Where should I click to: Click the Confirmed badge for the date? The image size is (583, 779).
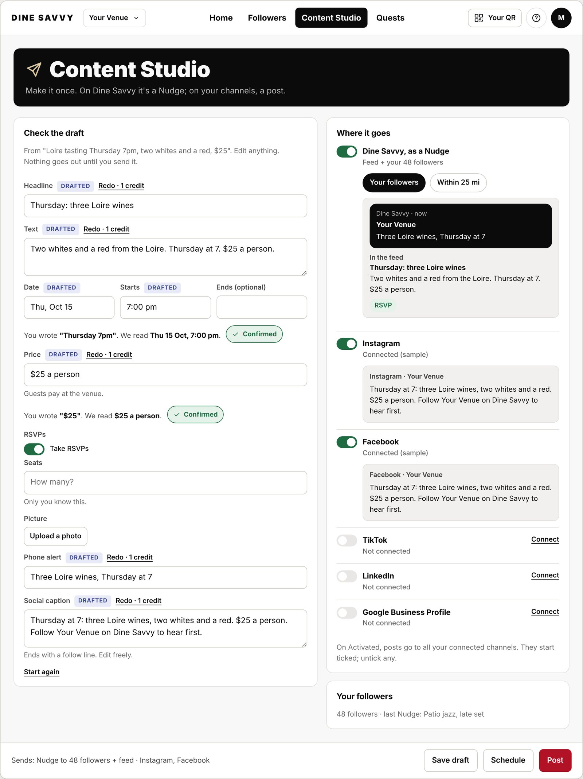254,334
